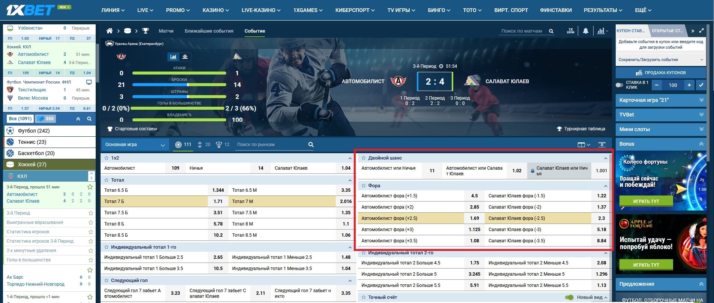Switch to Ближайшие события tab
Screen dimensions: 714x303
[x=209, y=31]
